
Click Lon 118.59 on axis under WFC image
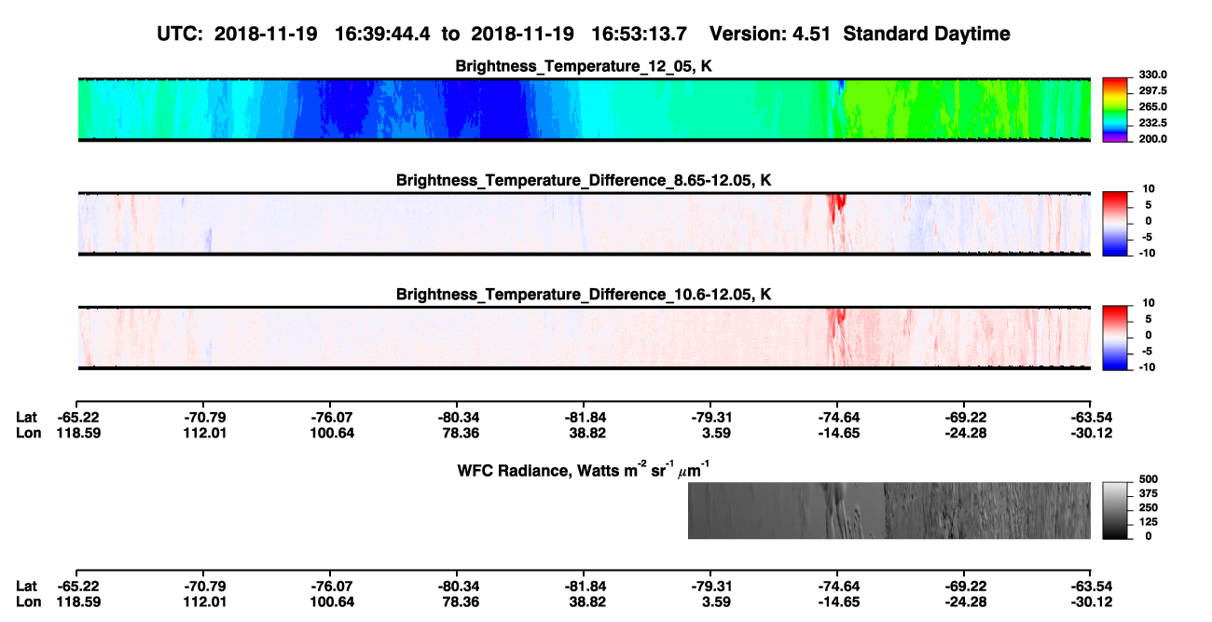point(77,601)
